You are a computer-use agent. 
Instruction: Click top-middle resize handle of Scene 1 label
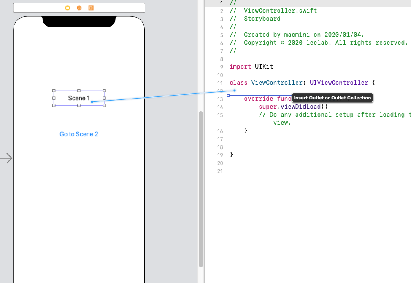click(79, 91)
